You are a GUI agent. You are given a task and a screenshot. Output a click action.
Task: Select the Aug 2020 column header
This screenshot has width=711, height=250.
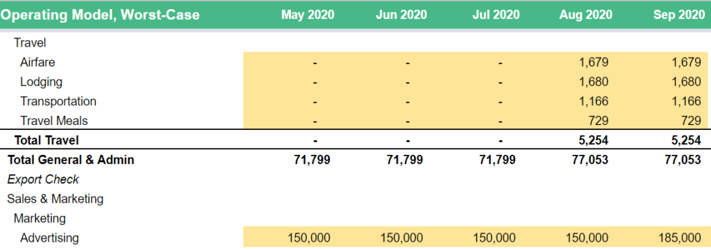585,15
